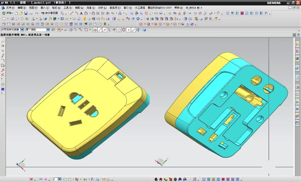Click the arc curve tool icon
301x182 pixels.
[76, 13]
